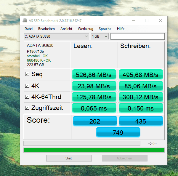Open the Werkzeug menu
Image resolution: width=178 pixels, height=176 pixels.
pos(86,29)
